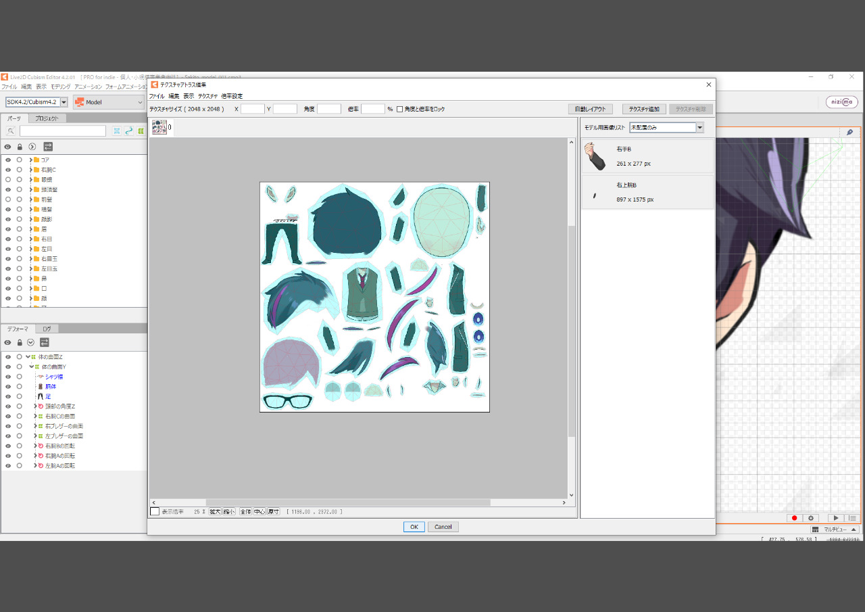Click the swap arrows icon in parts panel

48,147
